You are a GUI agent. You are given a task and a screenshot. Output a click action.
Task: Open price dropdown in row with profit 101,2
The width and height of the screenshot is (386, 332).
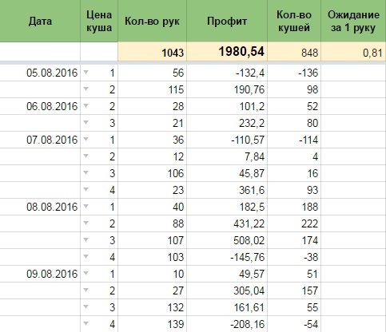point(86,105)
